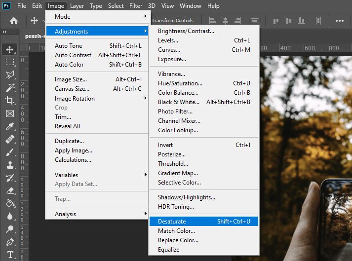The height and width of the screenshot is (261, 352).
Task: Select the Eyedropper tool
Action: 10,126
